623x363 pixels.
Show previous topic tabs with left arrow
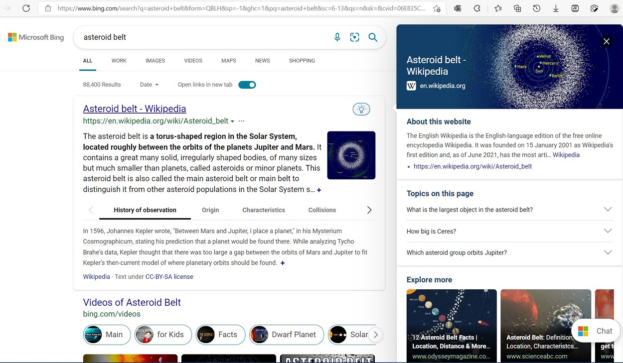coord(91,210)
